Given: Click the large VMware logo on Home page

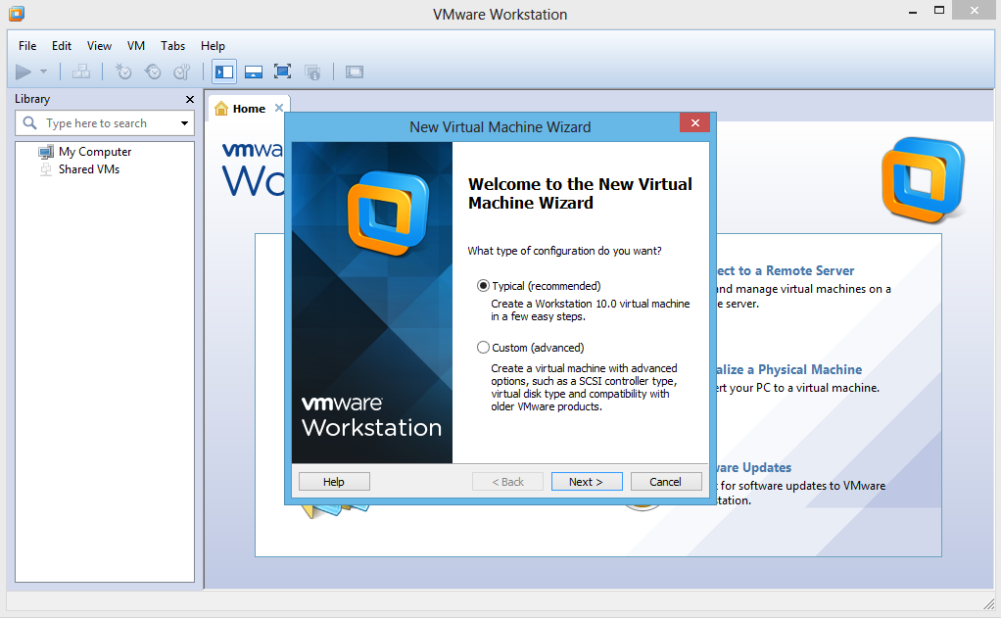Looking at the screenshot, I should click(x=923, y=180).
